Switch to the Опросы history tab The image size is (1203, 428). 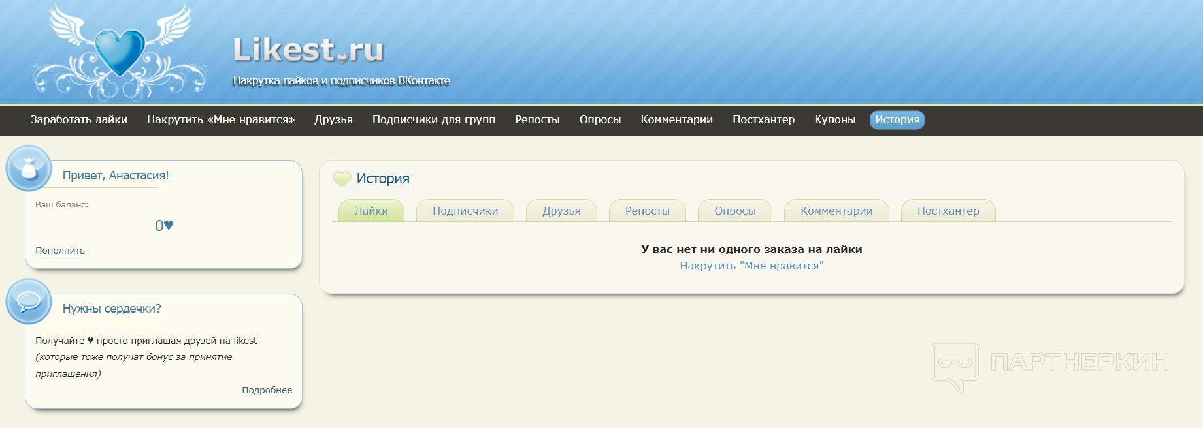tap(735, 211)
